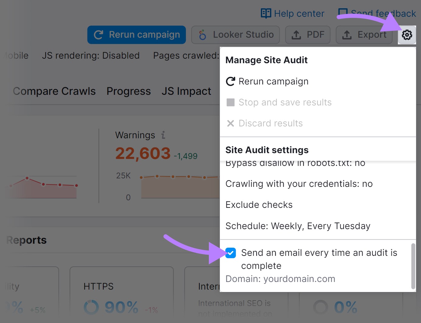
Task: Open the Schedule: Weekly, Every Tuesday setting
Action: point(298,226)
